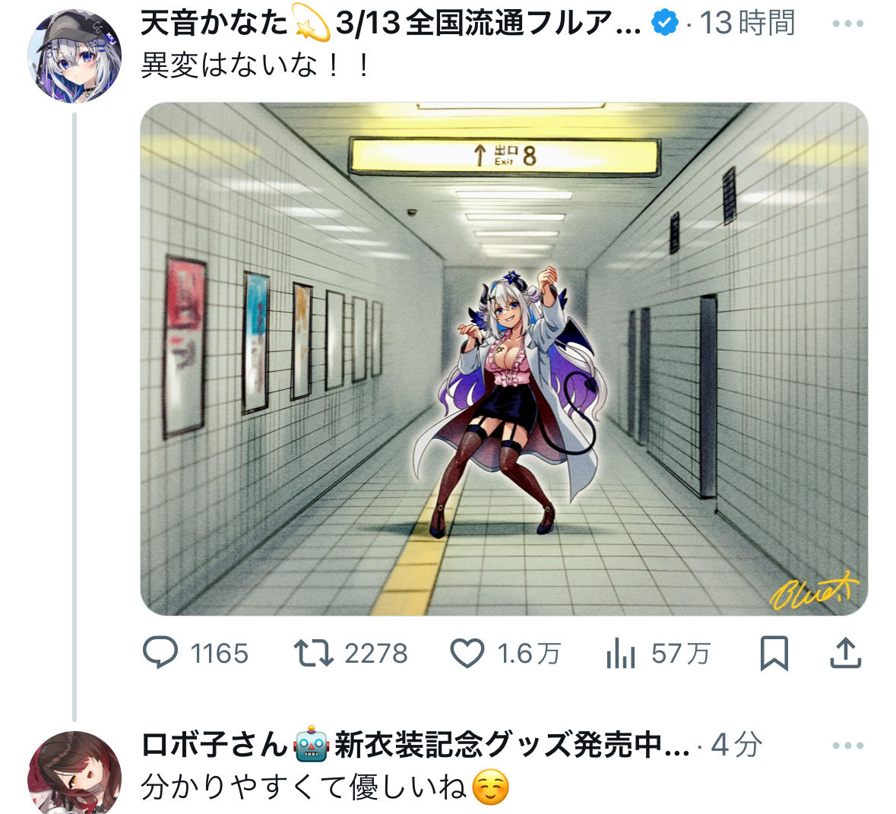Tap the retweet icon with 2278 reposts
The height and width of the screenshot is (814, 896).
313,654
